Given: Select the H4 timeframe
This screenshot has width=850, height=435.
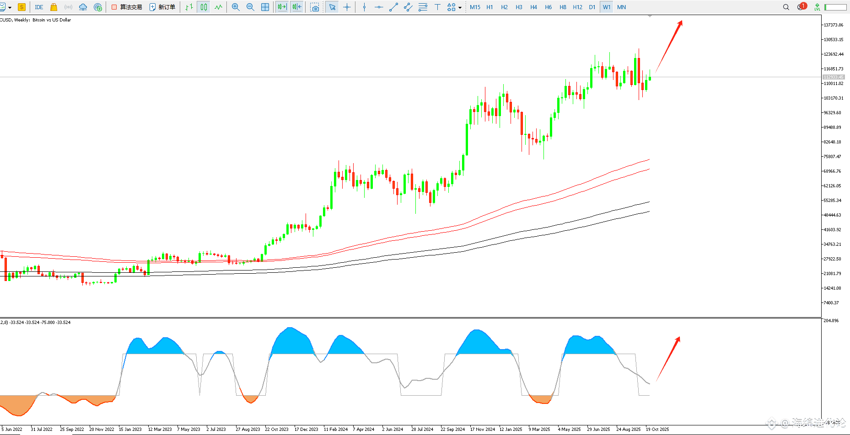Looking at the screenshot, I should [x=533, y=7].
